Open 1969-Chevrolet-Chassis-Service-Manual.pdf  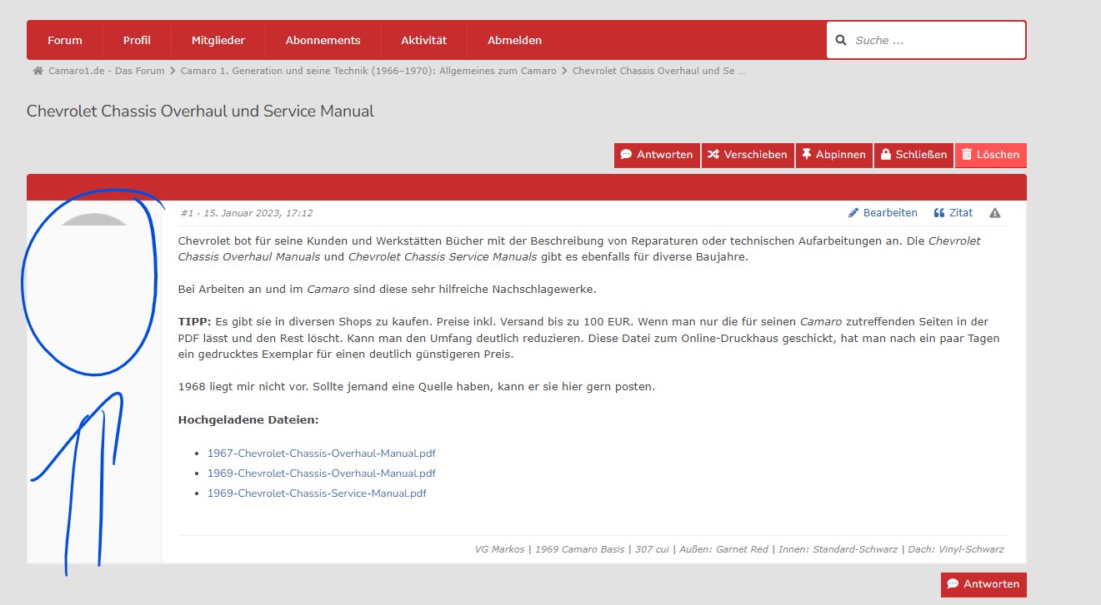tap(317, 493)
